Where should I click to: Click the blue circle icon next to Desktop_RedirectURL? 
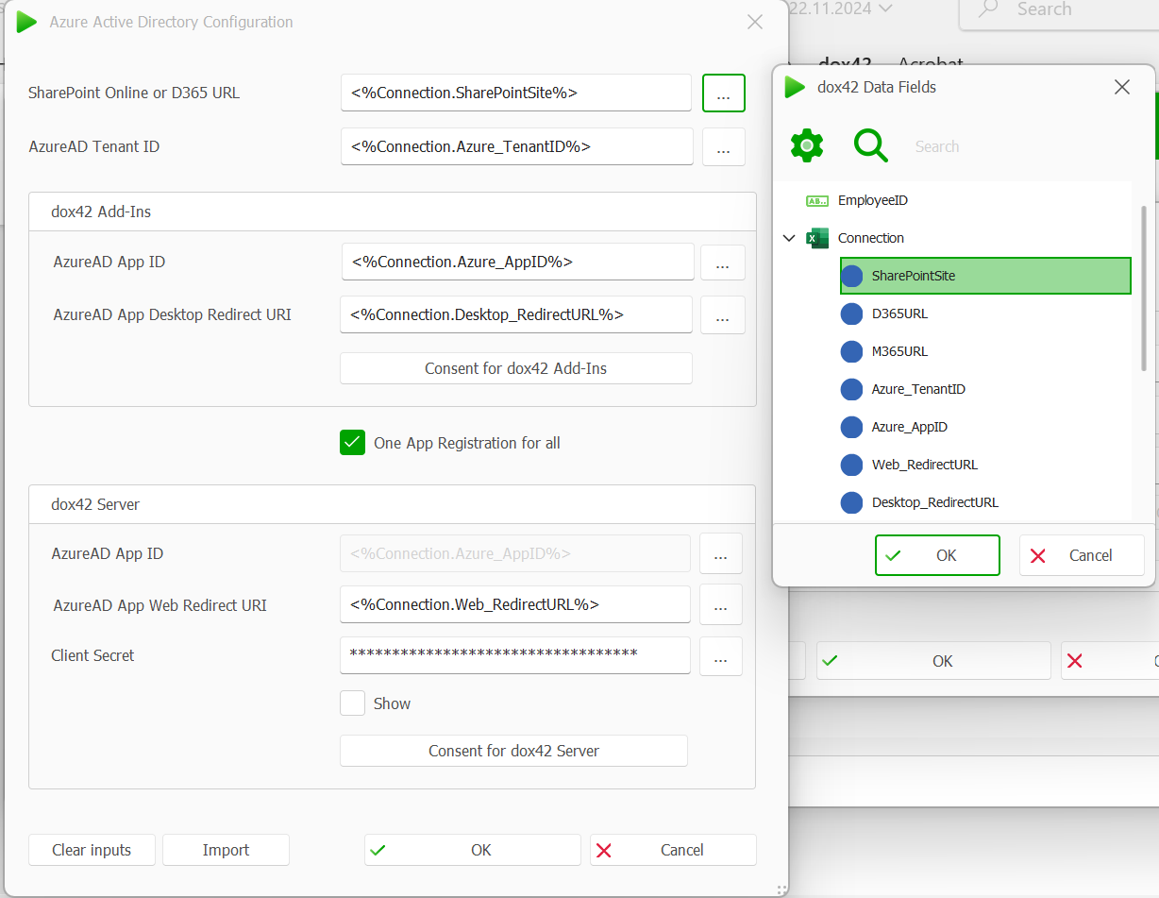[x=852, y=502]
